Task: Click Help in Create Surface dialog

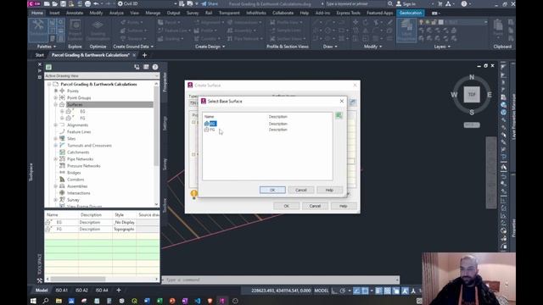Action: (343, 206)
